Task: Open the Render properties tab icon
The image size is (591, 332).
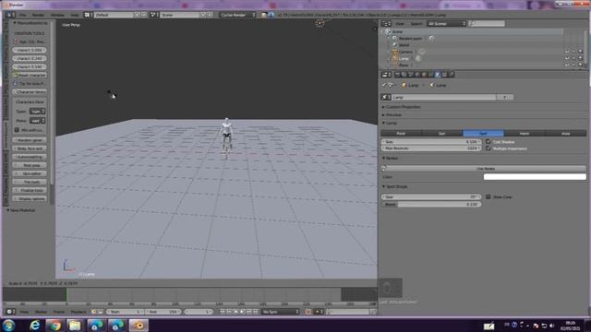Action: (x=397, y=75)
